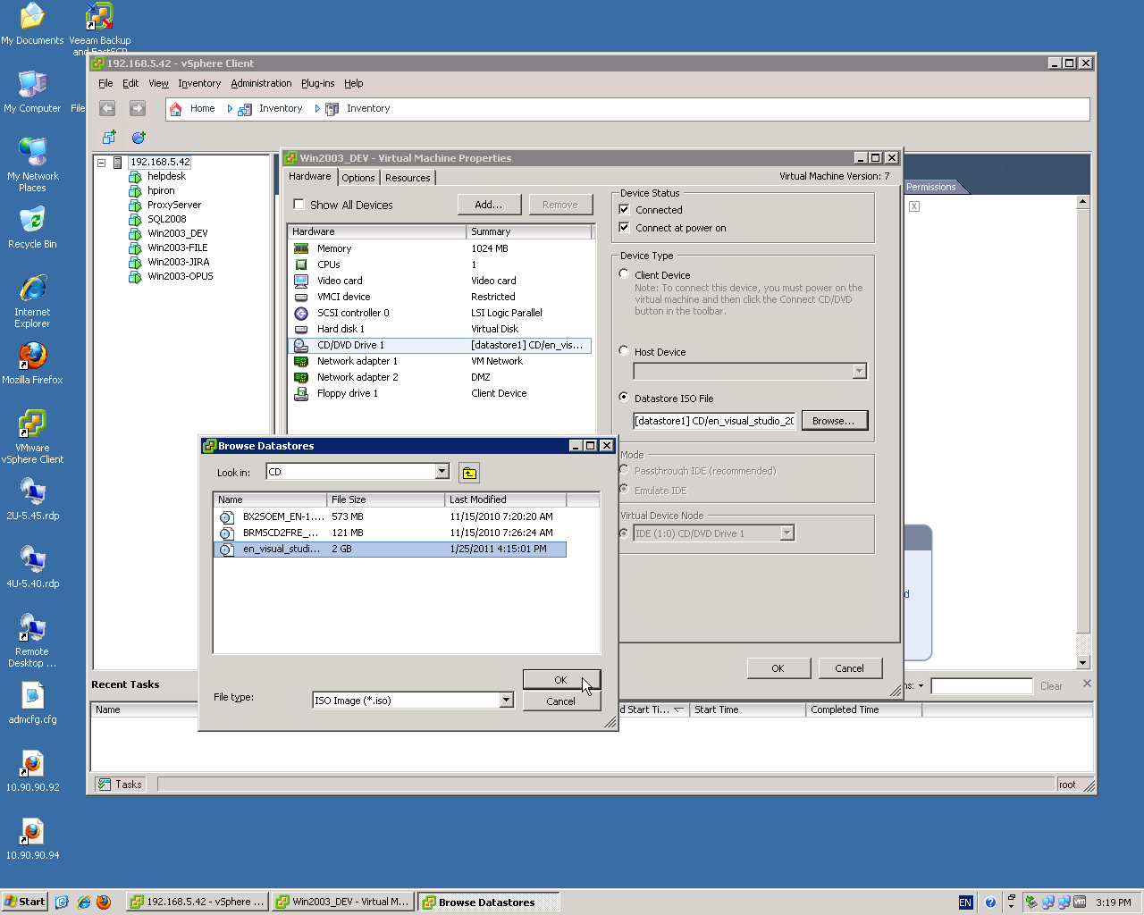Open the Host Device dropdown list

[860, 372]
